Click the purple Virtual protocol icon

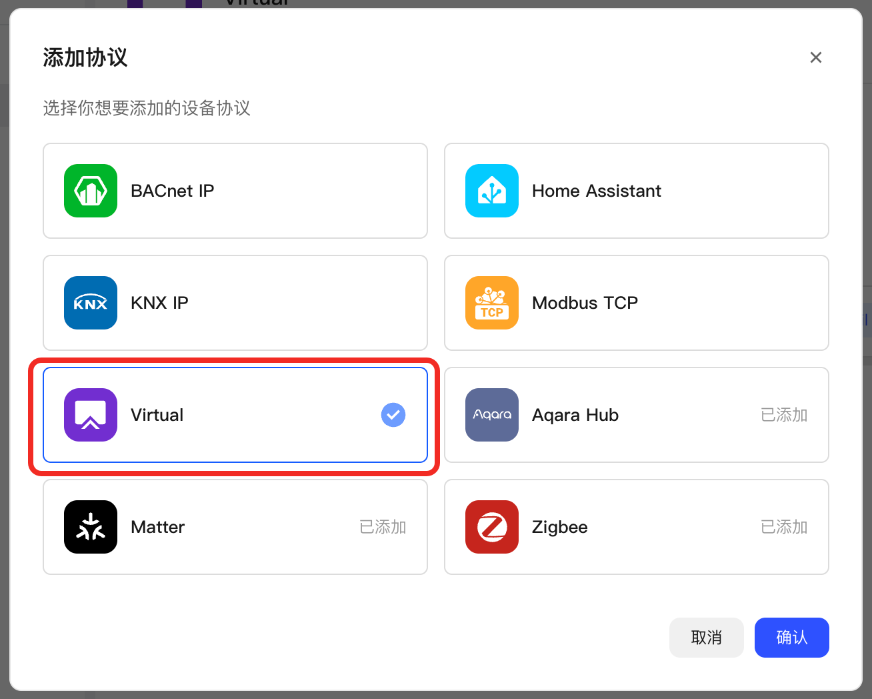coord(91,415)
